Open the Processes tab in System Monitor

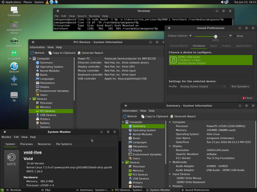(27, 144)
